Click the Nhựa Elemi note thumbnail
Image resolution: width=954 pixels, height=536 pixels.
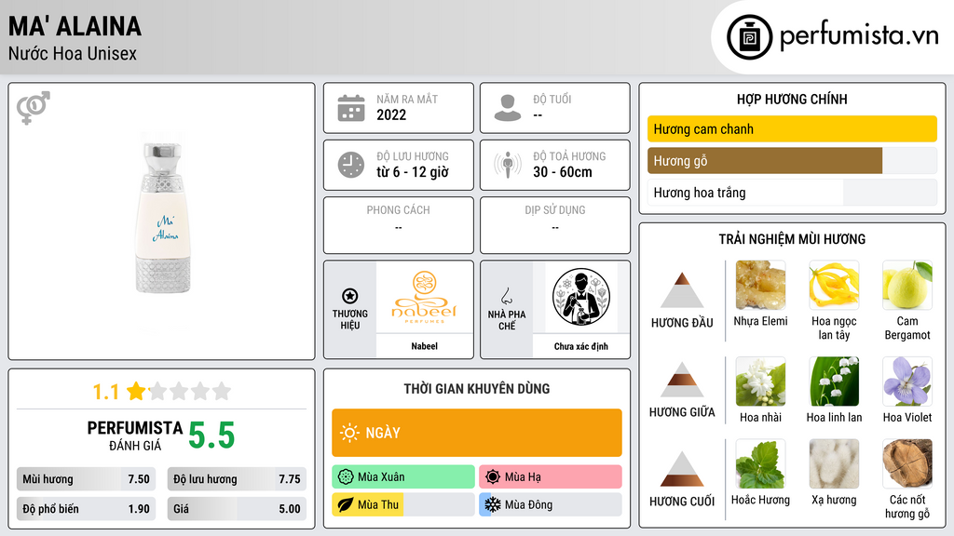pos(760,285)
